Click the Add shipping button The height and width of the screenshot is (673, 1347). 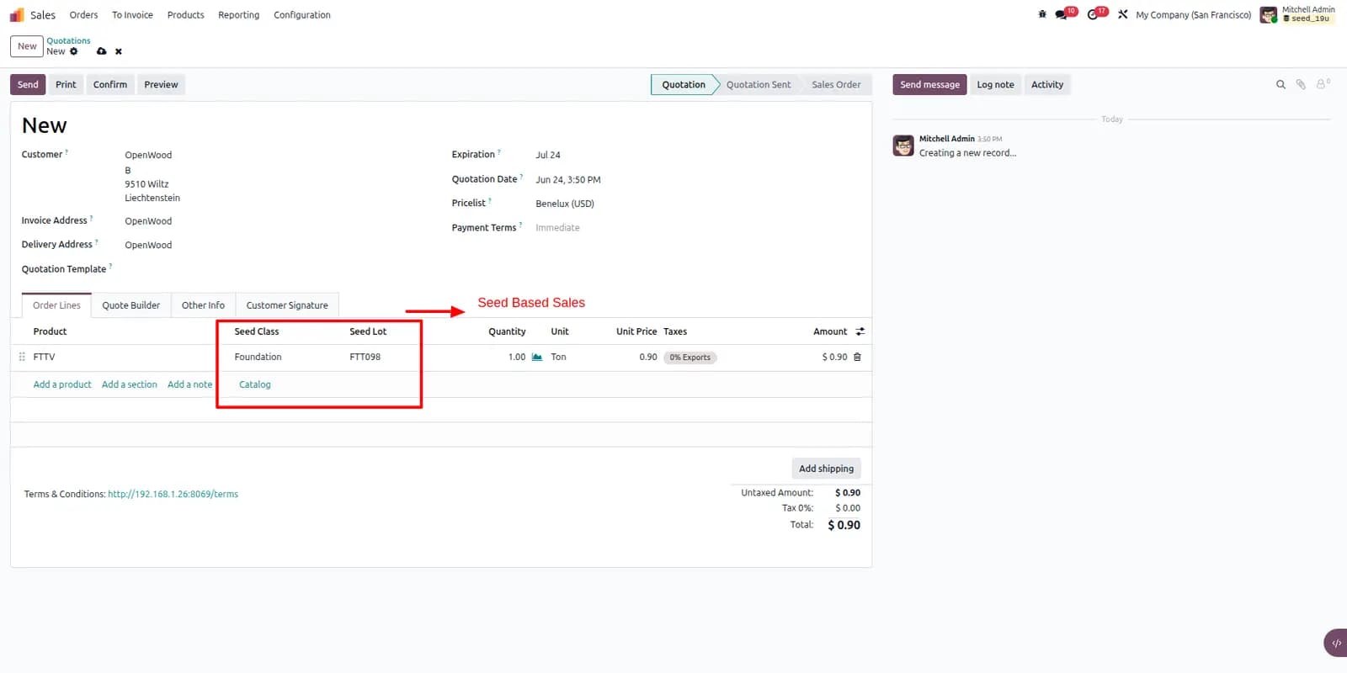click(x=826, y=469)
